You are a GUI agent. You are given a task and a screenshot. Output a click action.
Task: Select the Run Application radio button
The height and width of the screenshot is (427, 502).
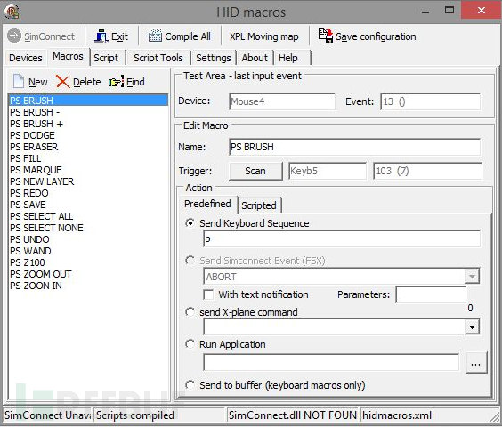[x=190, y=344]
